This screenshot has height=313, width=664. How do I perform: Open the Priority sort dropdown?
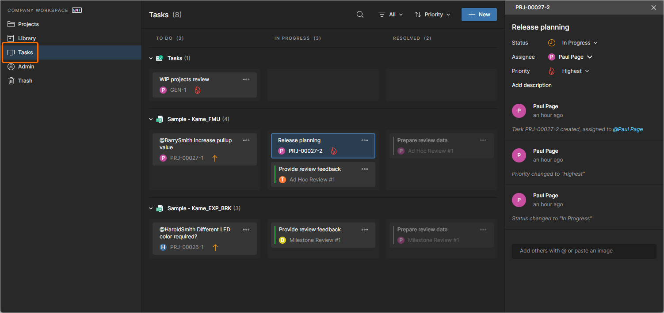pos(432,14)
